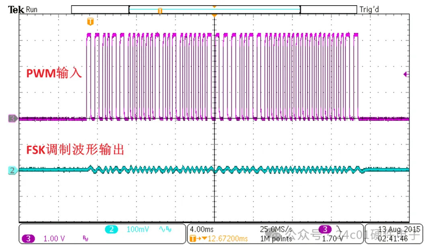The image size is (434, 252).
Task: Click the 100mV channel 2 scale readout
Action: (137, 229)
